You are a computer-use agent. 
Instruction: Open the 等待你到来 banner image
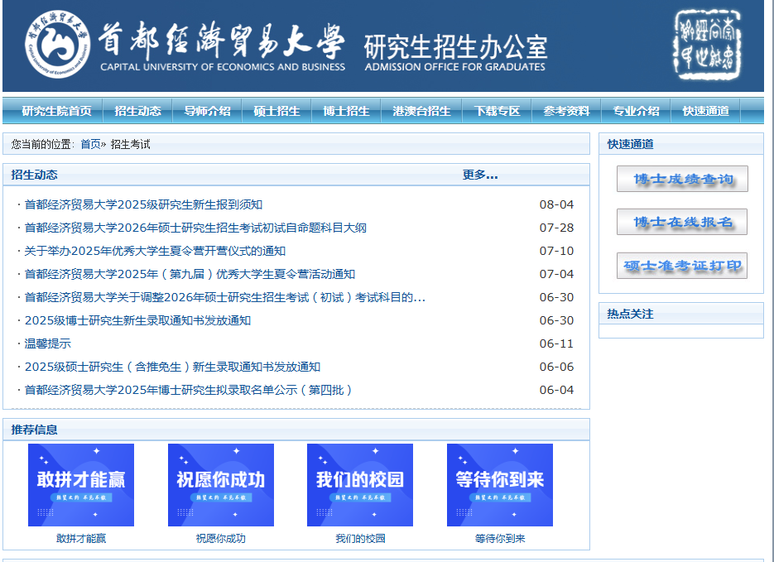pos(500,485)
